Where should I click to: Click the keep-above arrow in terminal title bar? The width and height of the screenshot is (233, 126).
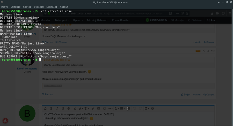219,2
